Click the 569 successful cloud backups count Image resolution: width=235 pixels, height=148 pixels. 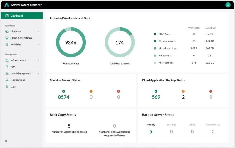click(156, 97)
